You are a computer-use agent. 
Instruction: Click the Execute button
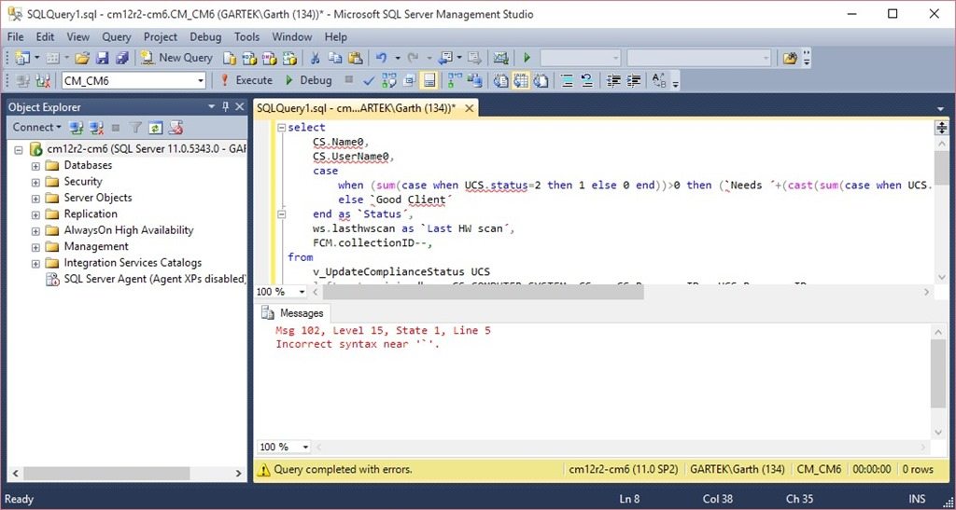246,80
